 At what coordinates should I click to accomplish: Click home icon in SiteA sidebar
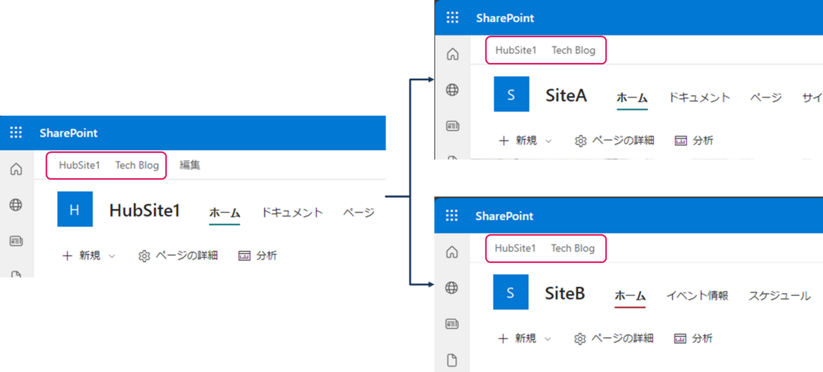(x=453, y=54)
